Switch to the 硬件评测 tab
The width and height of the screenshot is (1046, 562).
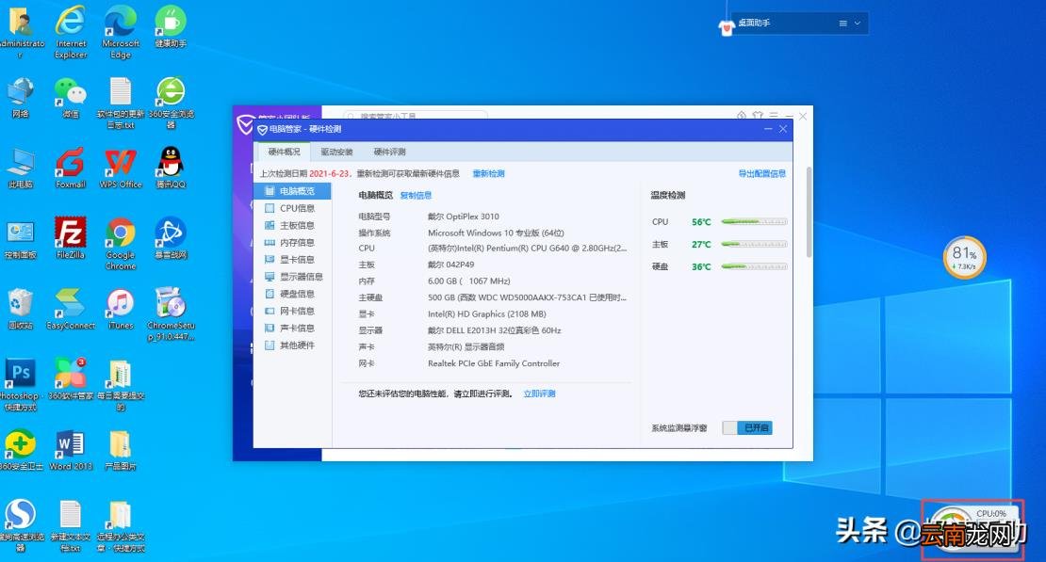click(x=389, y=152)
